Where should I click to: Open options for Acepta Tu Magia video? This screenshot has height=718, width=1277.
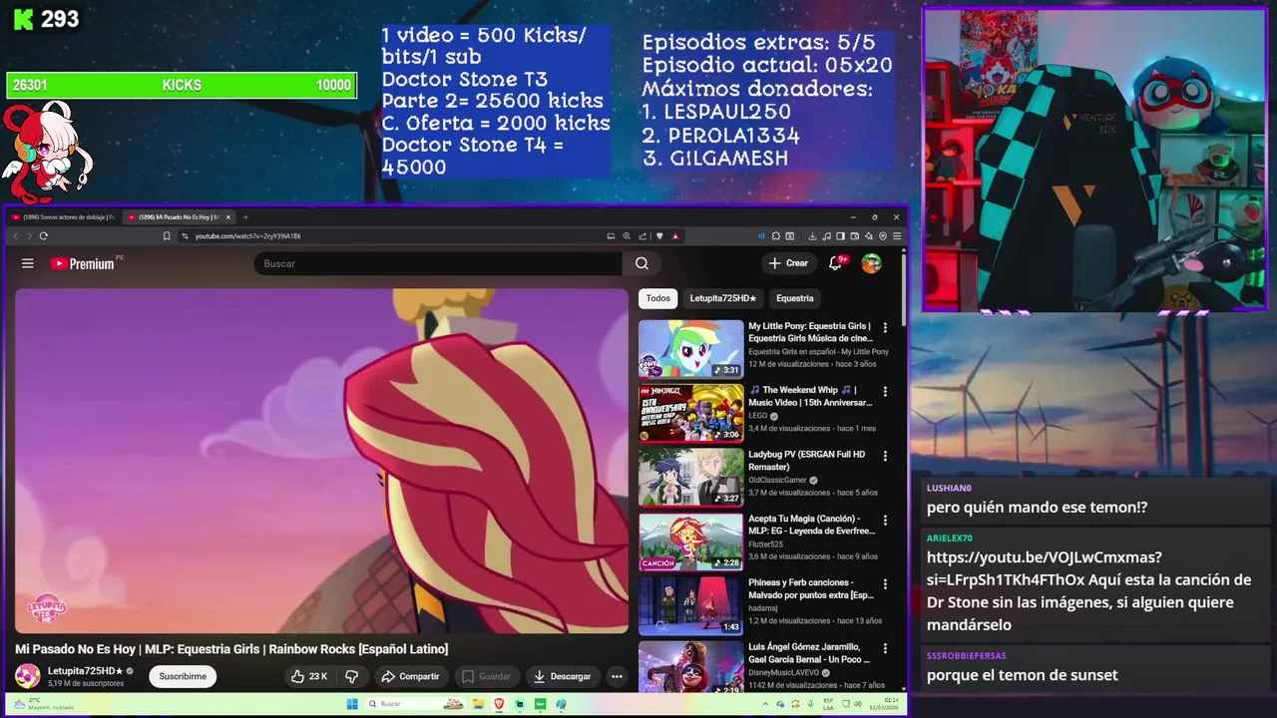pyautogui.click(x=885, y=520)
